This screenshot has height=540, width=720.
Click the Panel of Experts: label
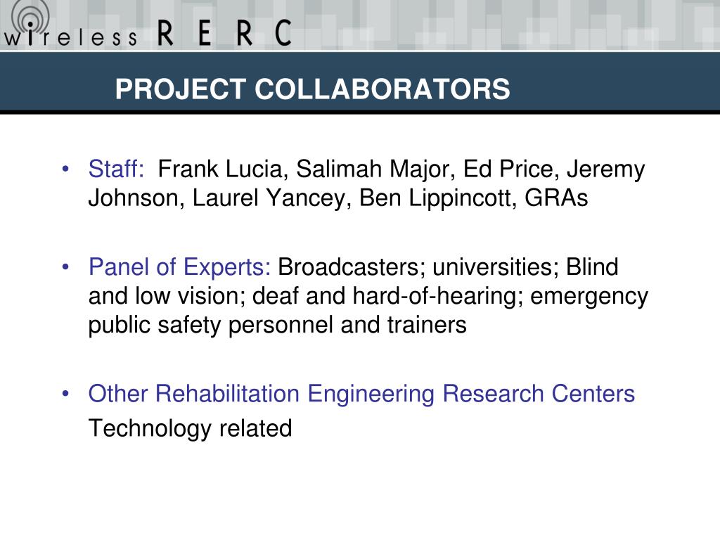point(179,267)
